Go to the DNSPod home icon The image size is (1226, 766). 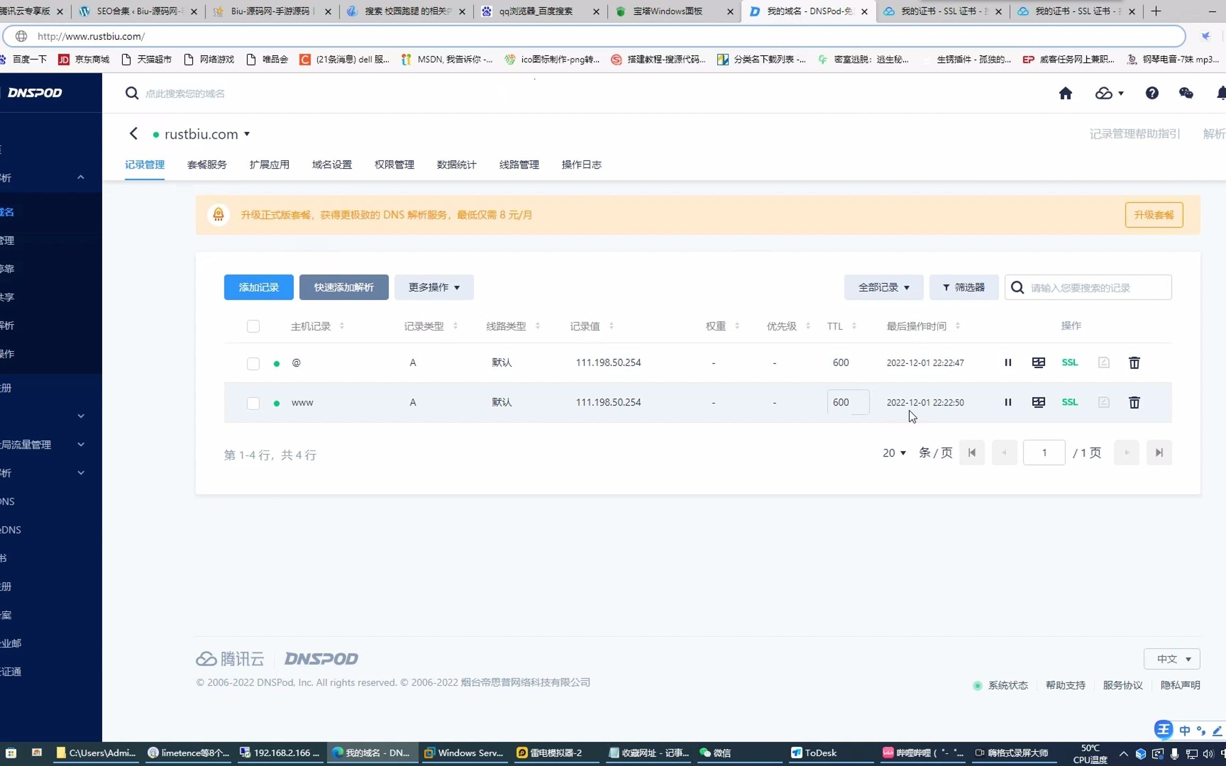[1065, 94]
